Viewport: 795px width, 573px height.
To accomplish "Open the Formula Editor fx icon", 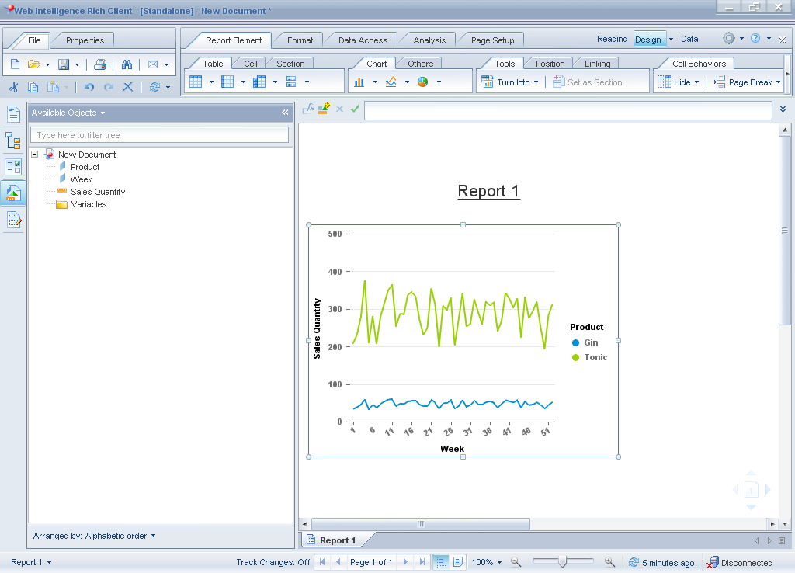I will 308,109.
